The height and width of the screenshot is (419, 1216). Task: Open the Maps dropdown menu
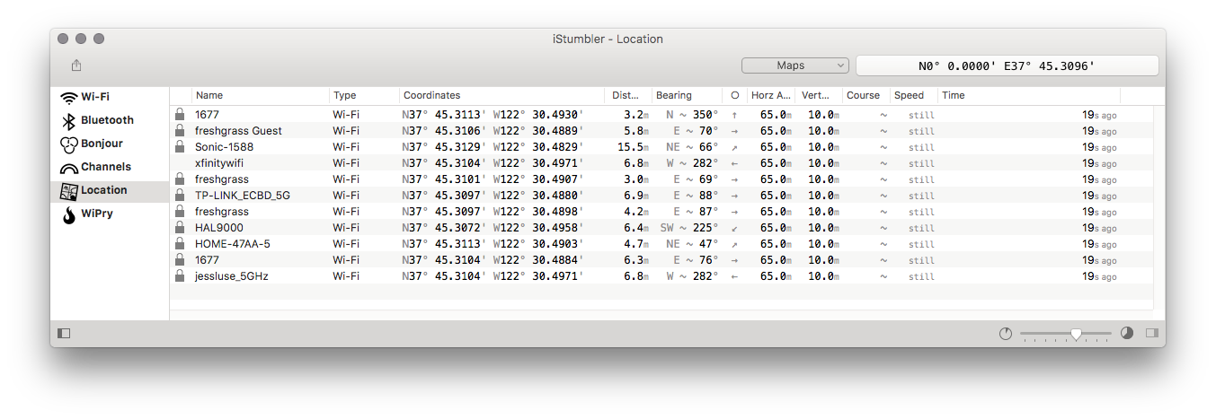[794, 65]
